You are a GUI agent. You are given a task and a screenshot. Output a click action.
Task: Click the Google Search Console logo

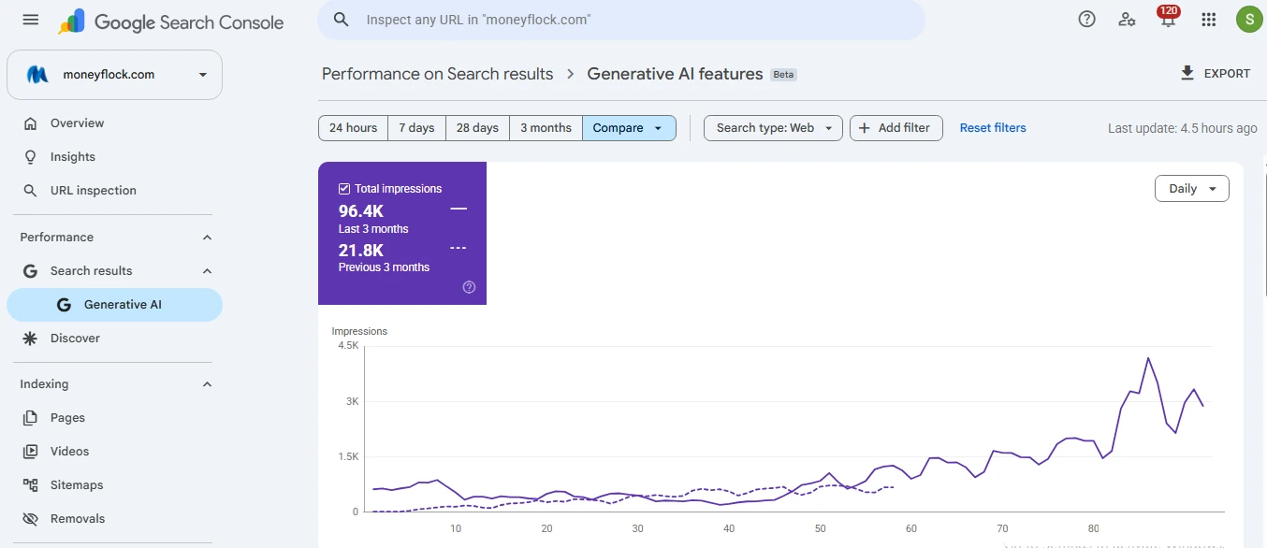pyautogui.click(x=171, y=22)
